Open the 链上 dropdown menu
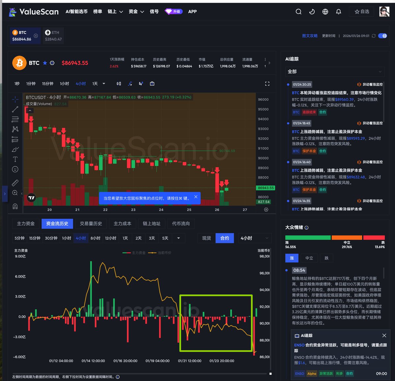This screenshot has width=395, height=381. coord(115,12)
